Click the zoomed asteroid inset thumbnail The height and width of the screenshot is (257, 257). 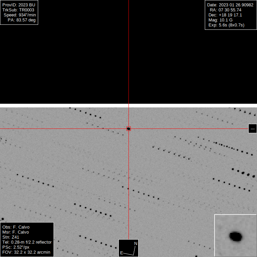point(236,236)
